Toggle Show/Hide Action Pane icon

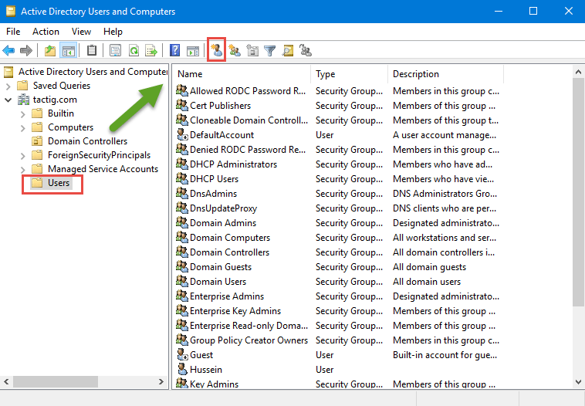click(193, 50)
